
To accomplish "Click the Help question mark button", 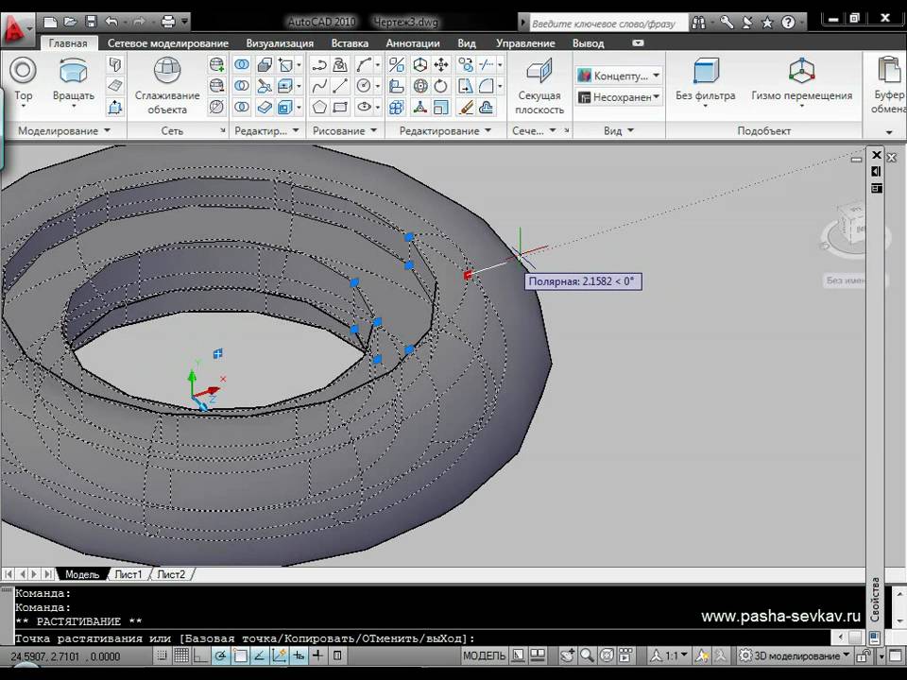I will 788,23.
